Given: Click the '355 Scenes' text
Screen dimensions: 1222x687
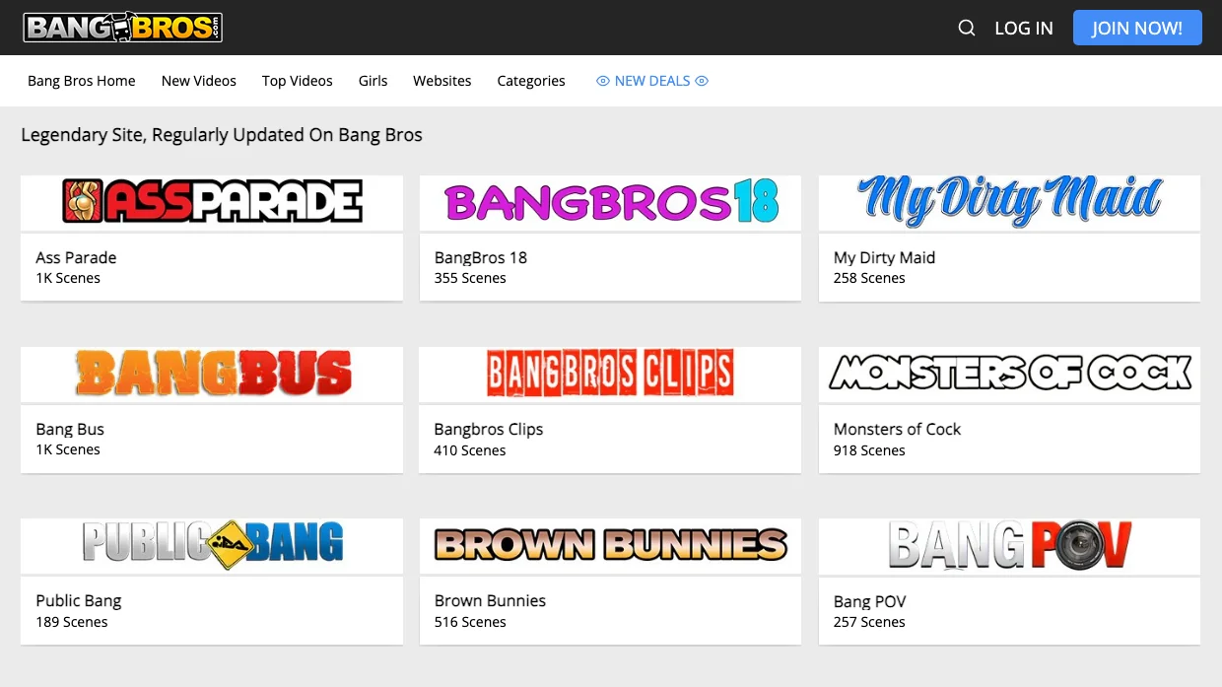Looking at the screenshot, I should (x=470, y=278).
